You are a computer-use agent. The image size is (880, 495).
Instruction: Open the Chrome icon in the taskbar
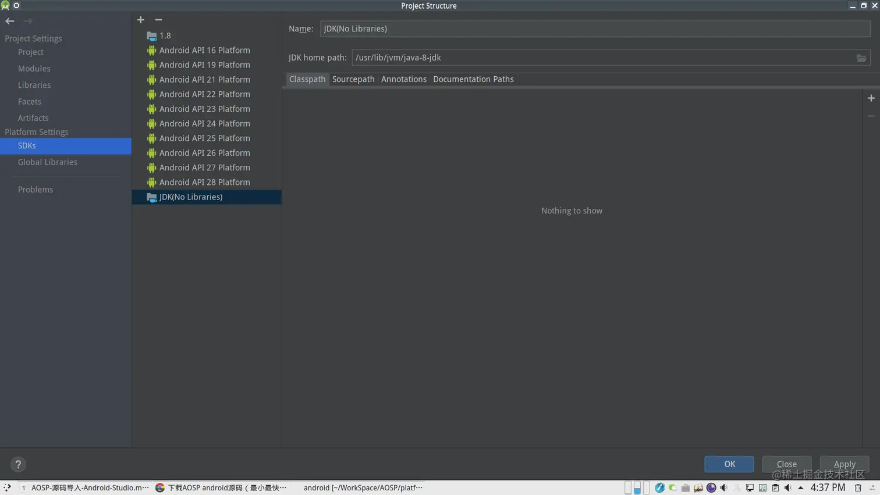[x=160, y=488]
